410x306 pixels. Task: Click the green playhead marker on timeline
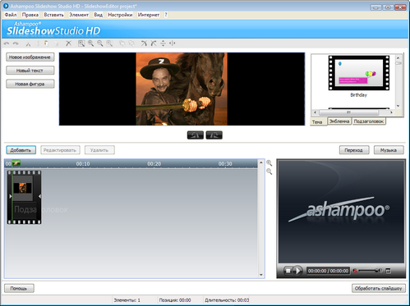pos(16,163)
